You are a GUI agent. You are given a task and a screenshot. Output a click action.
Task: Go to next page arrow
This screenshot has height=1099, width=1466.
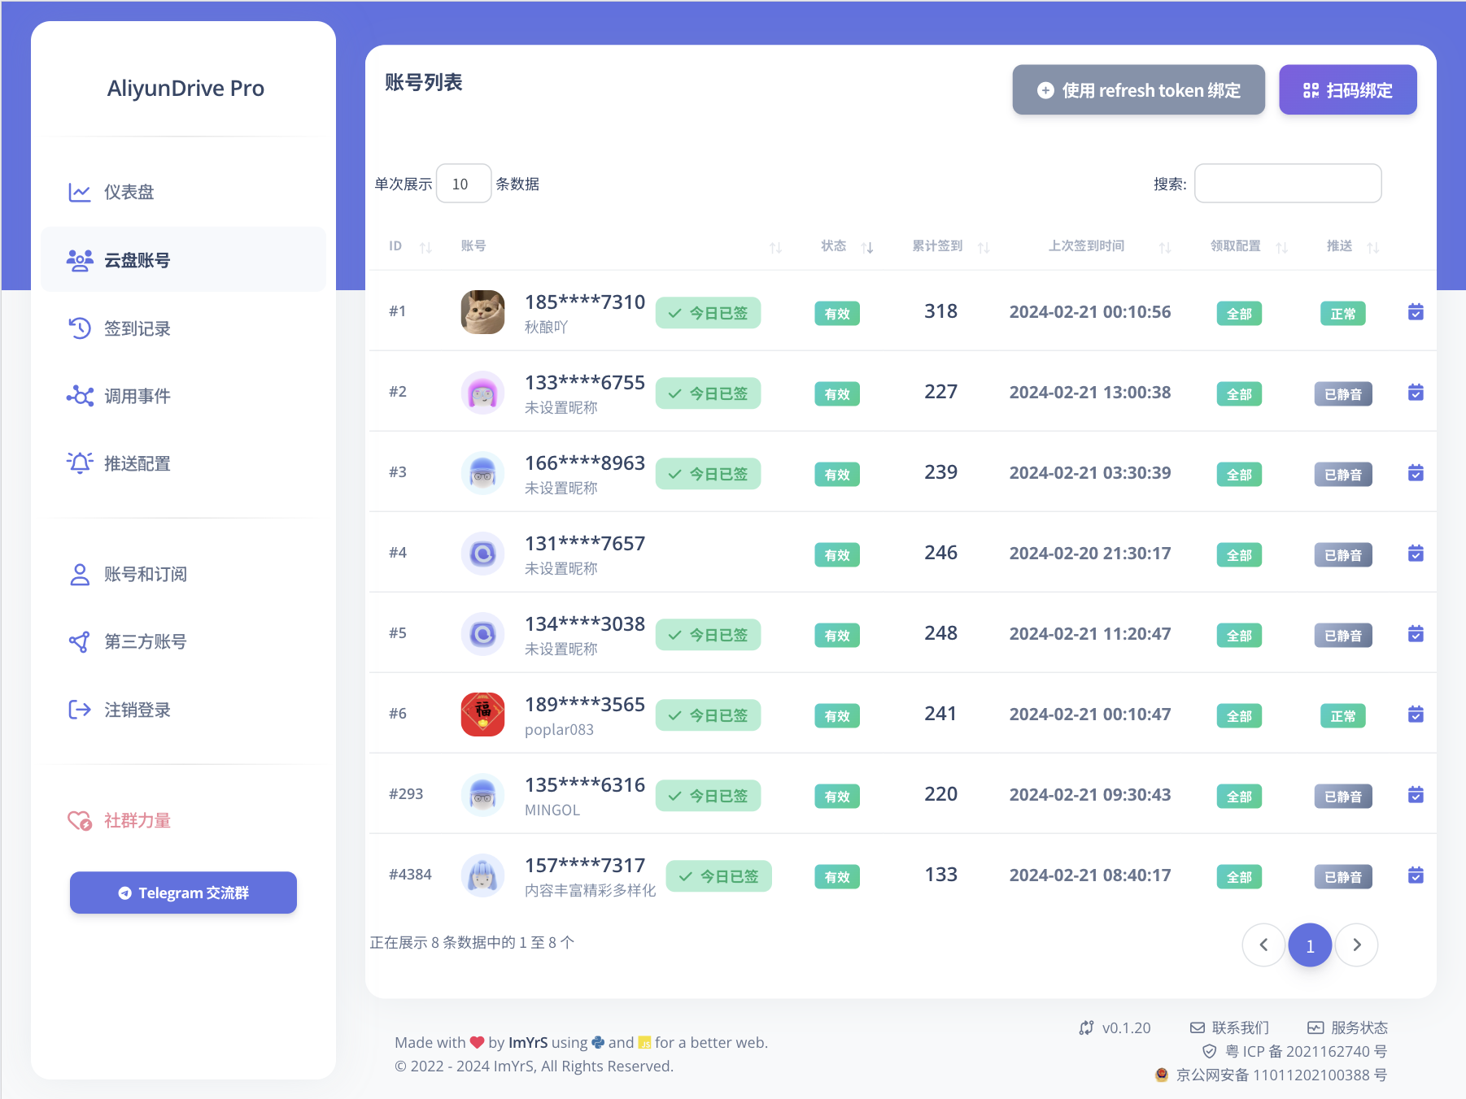pyautogui.click(x=1356, y=945)
